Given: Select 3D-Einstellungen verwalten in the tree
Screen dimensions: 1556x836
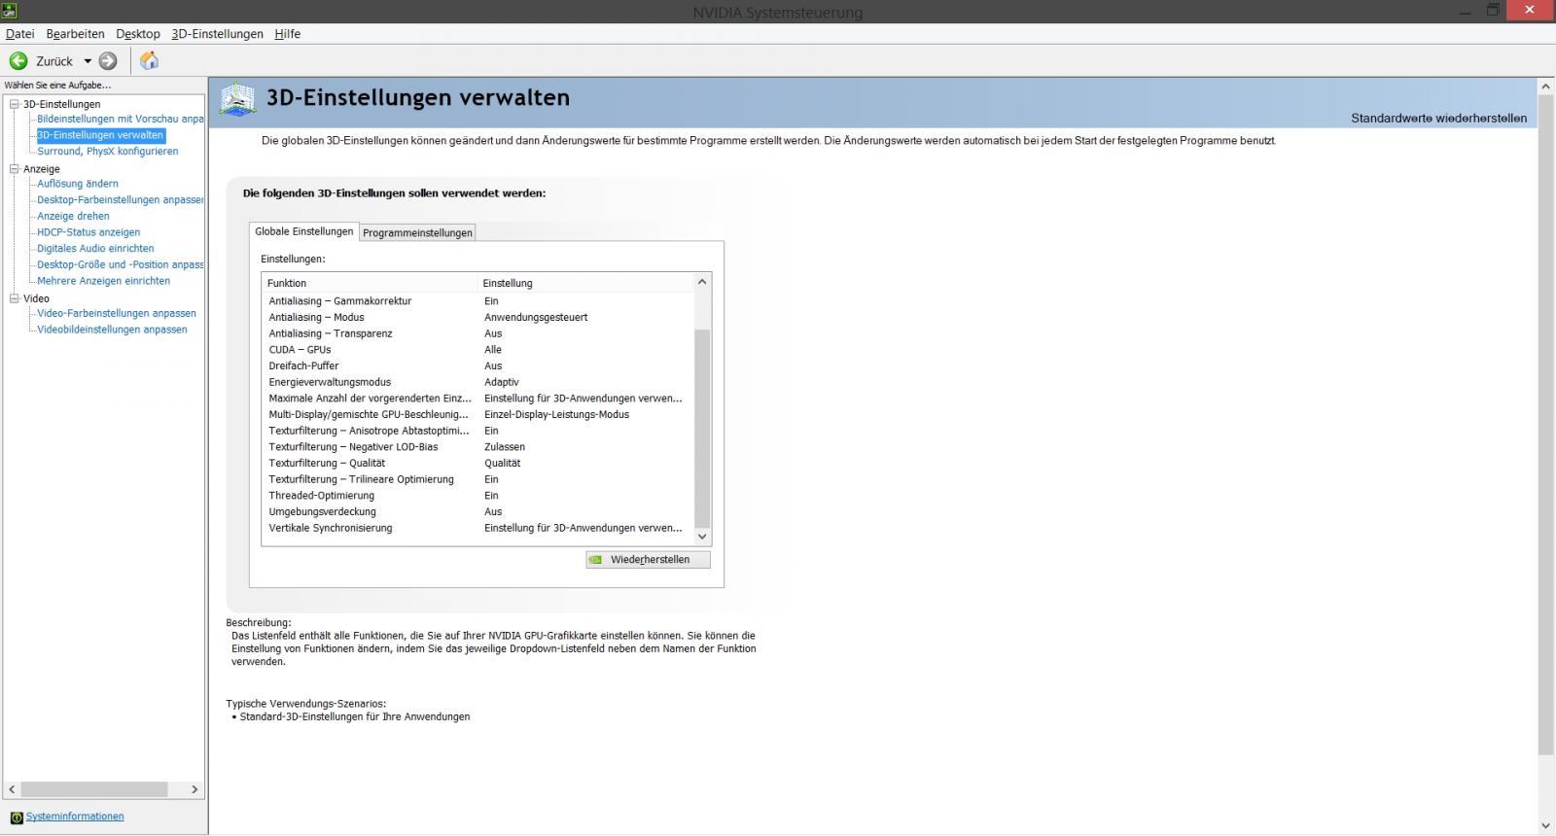Looking at the screenshot, I should 100,136.
